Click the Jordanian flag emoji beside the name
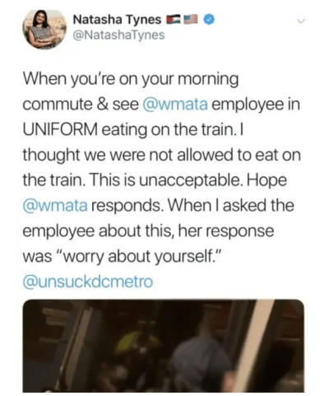 [173, 20]
